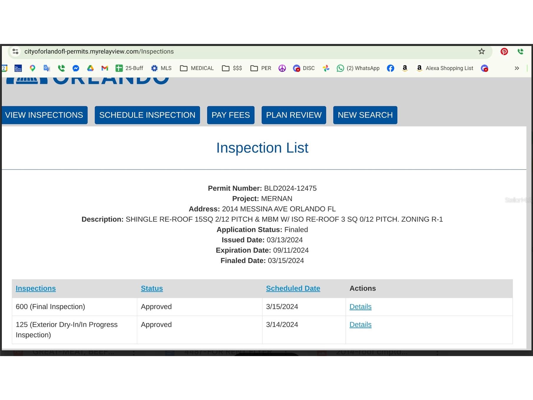
Task: Expand the $$$ bookmarks folder
Action: [x=232, y=68]
